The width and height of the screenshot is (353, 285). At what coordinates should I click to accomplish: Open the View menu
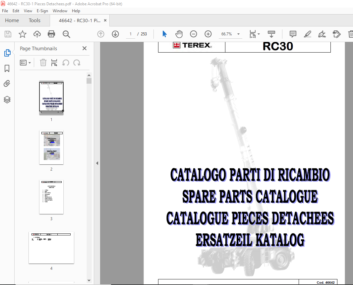click(28, 11)
